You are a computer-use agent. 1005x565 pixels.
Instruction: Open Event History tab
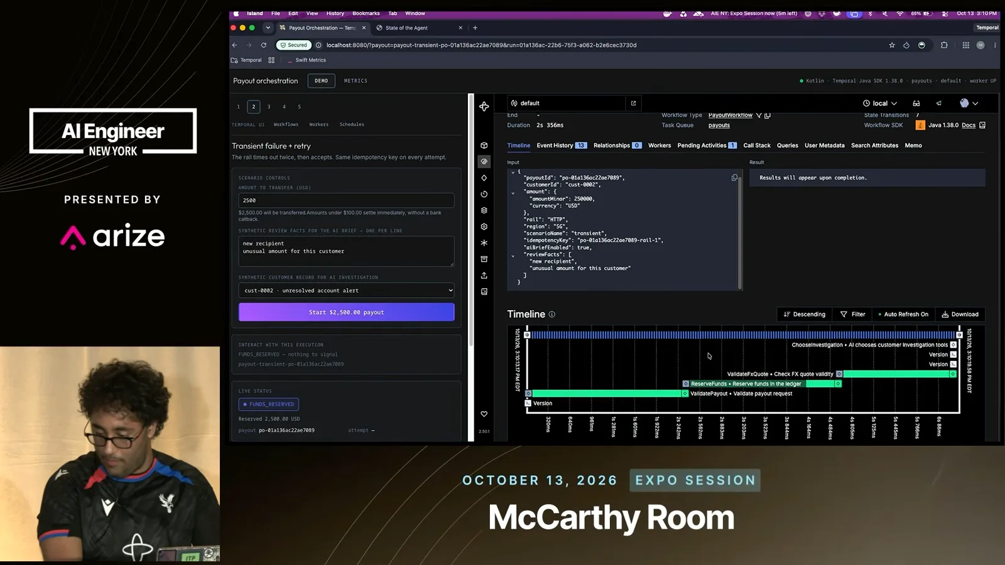[562, 146]
